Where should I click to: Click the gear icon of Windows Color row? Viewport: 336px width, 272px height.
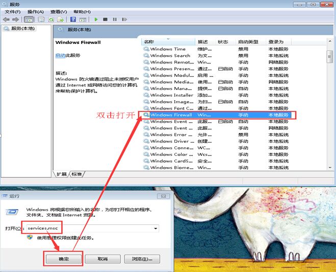point(146,154)
